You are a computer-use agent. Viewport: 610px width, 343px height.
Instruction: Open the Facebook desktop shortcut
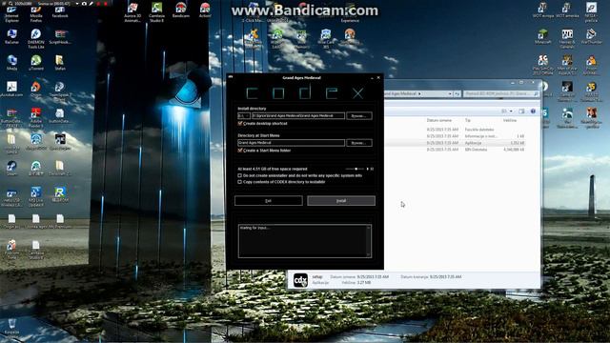click(60, 11)
